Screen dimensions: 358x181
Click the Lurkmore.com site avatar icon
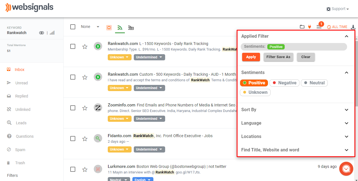point(98,169)
